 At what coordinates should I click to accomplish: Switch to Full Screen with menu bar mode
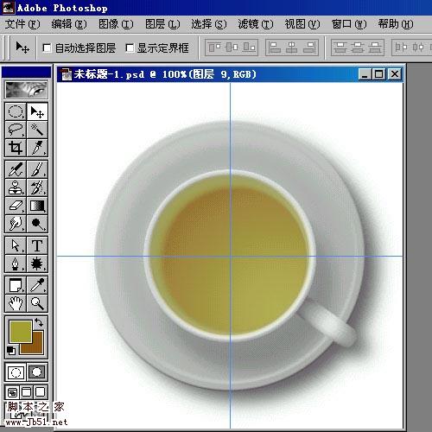26,392
